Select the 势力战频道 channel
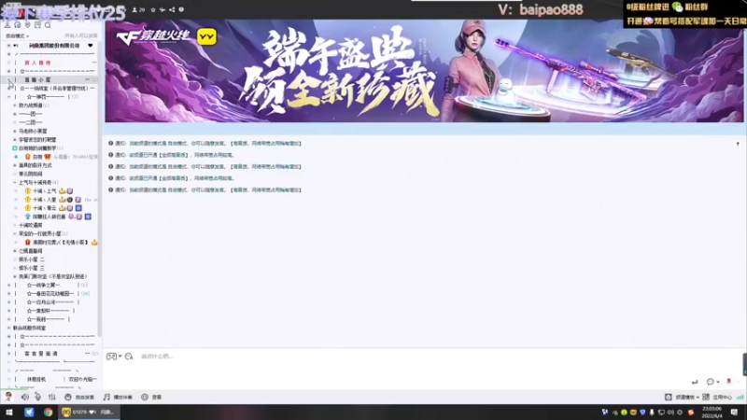The image size is (747, 420). click(x=31, y=105)
